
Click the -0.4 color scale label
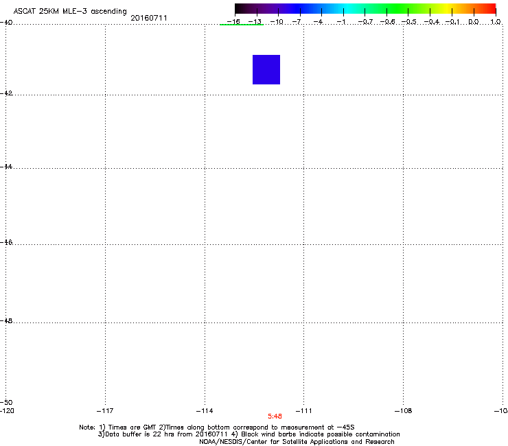[432, 22]
